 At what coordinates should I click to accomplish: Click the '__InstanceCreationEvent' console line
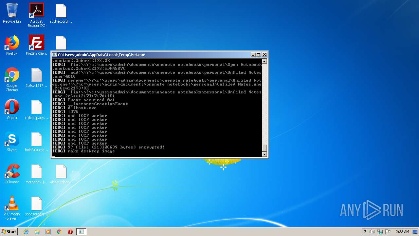point(90,104)
